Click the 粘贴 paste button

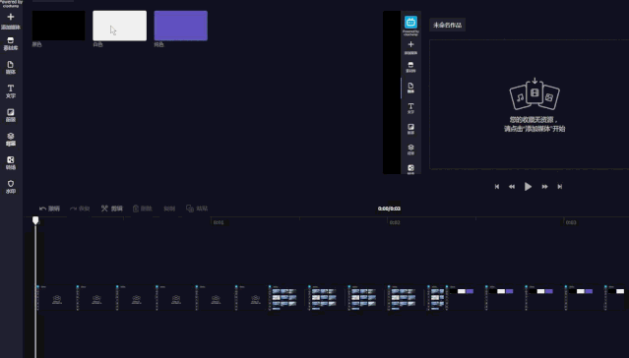click(197, 209)
